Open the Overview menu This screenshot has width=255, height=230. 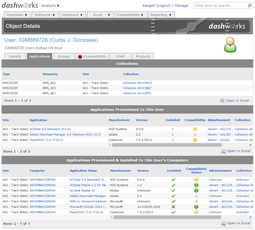point(17,15)
